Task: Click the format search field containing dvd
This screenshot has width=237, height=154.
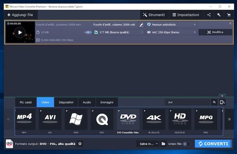Action: coord(187,102)
